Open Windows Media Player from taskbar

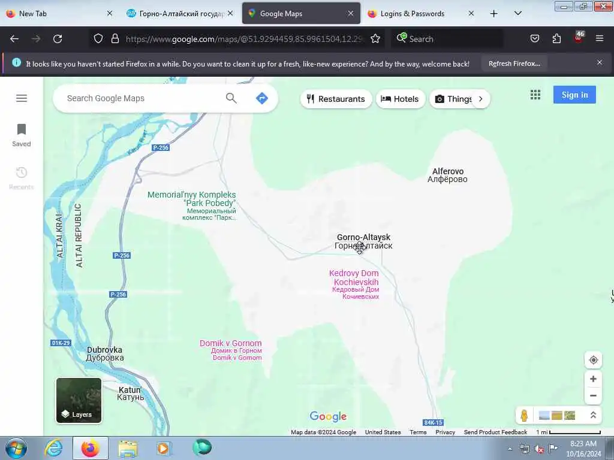164,448
